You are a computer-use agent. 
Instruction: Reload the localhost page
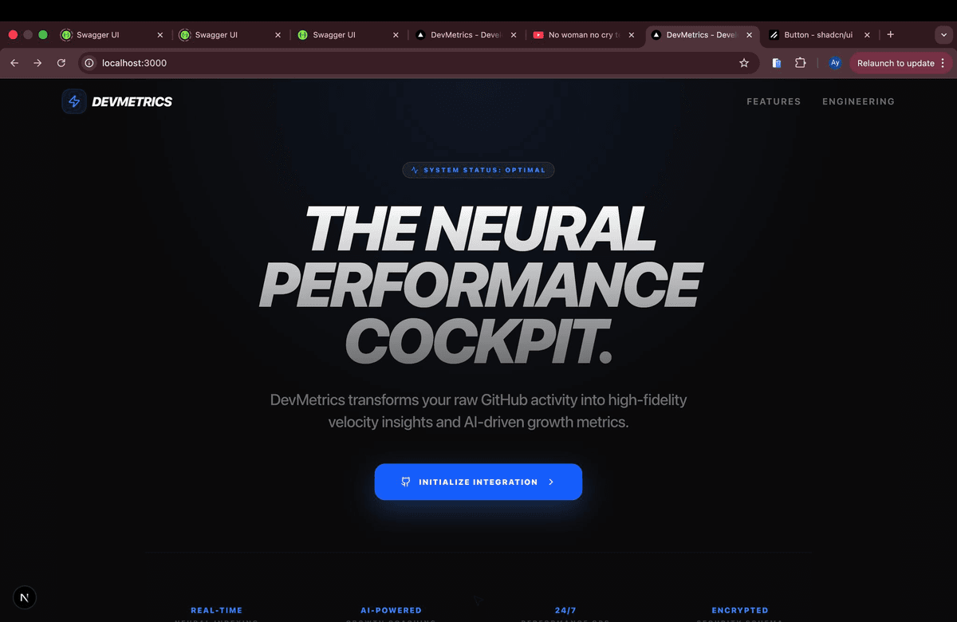point(61,63)
